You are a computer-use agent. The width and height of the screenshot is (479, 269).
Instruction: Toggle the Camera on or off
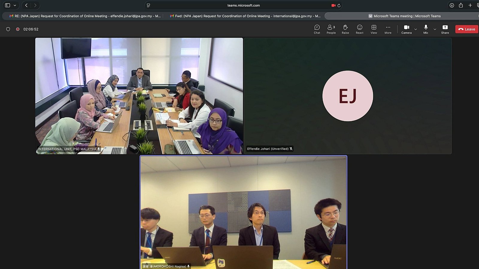click(x=406, y=29)
